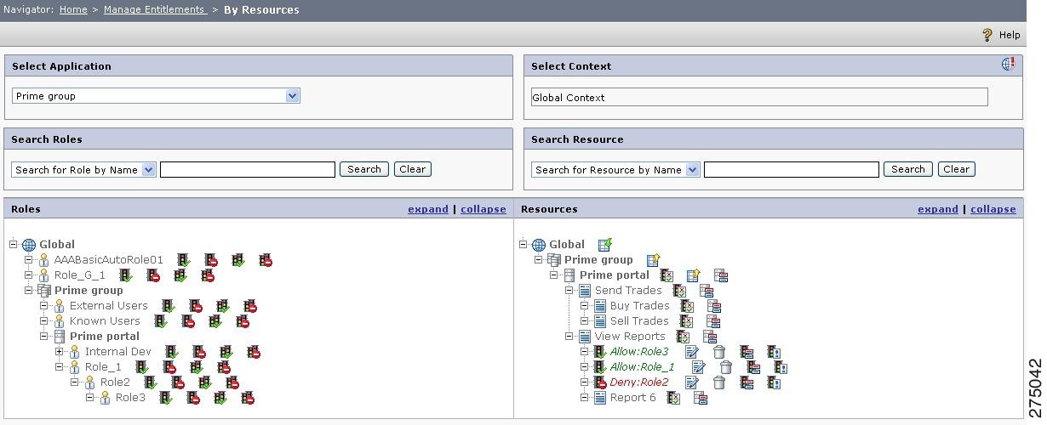1047x425 pixels.
Task: Click Search button in Search Roles
Action: pyautogui.click(x=364, y=169)
